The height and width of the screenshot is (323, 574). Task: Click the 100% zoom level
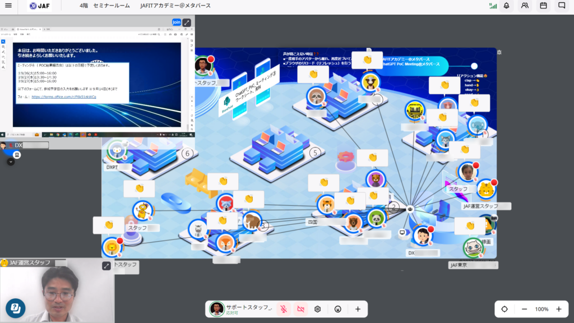pos(541,309)
